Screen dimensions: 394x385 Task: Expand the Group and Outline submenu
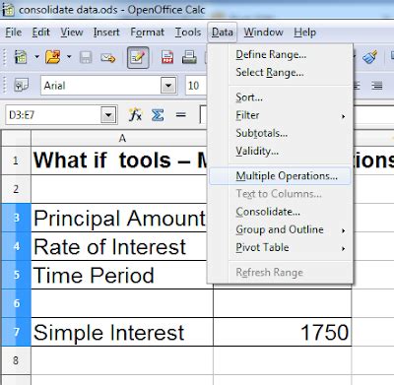coord(280,229)
